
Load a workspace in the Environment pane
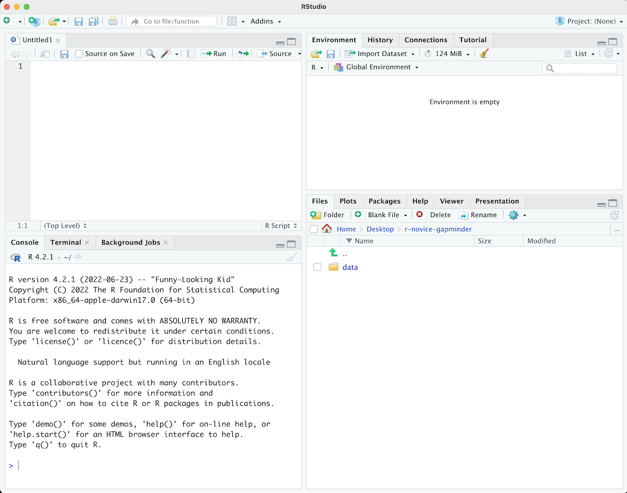316,54
